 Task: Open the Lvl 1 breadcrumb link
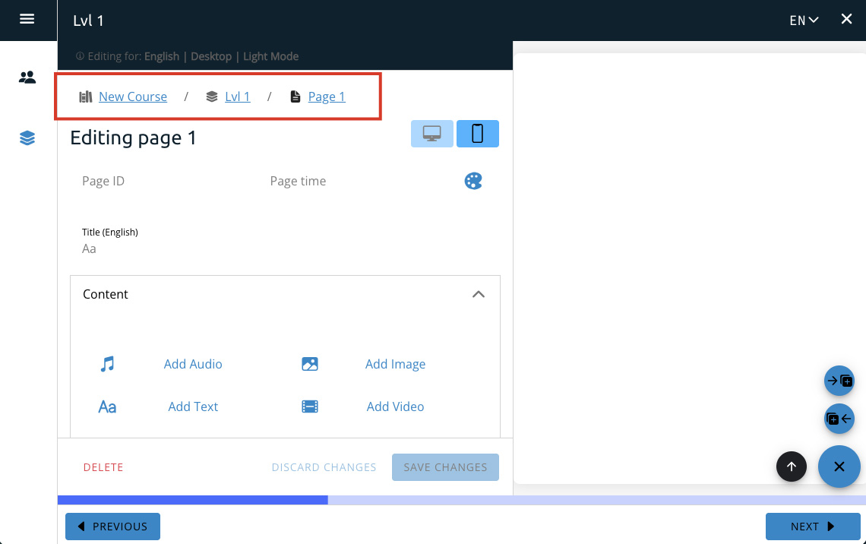[x=237, y=96]
